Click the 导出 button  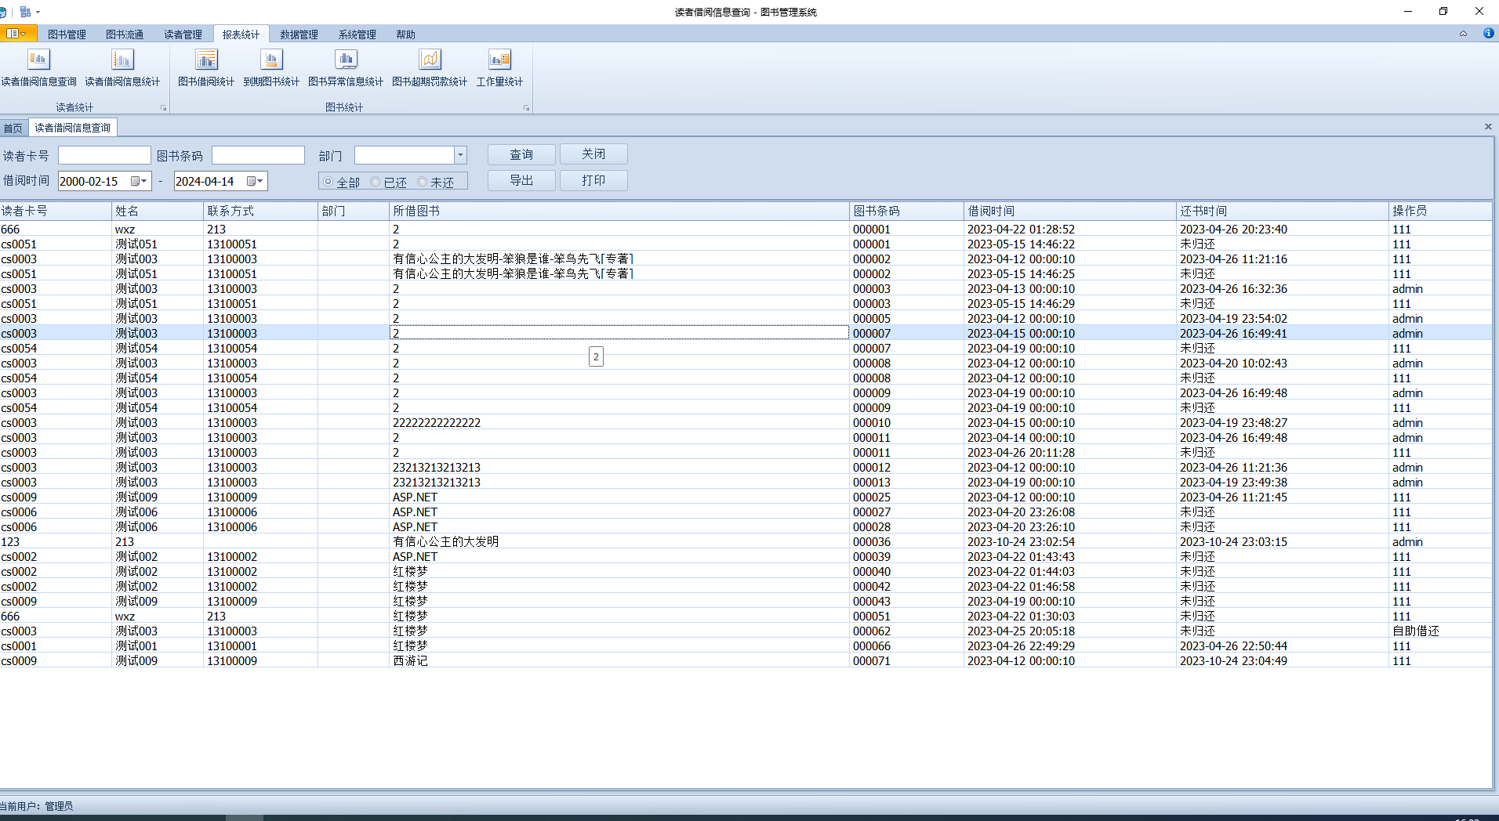[521, 180]
